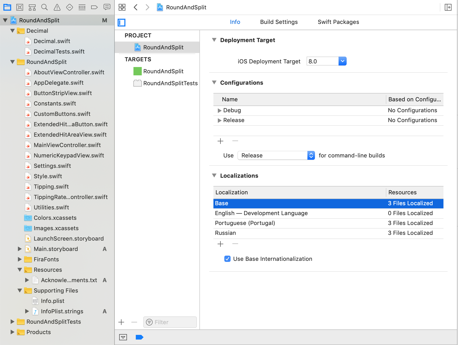Open the command-line builds configuration popup
The width and height of the screenshot is (458, 345).
(x=276, y=155)
